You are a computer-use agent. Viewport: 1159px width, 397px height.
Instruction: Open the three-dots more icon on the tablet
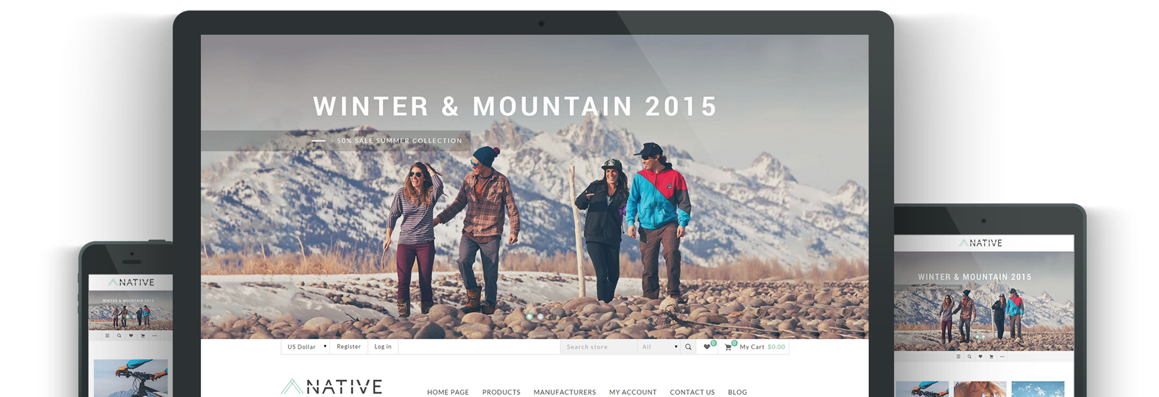[x=1002, y=357]
